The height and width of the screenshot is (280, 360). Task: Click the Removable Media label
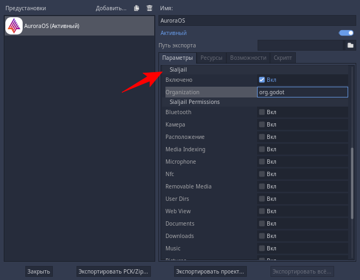click(189, 186)
